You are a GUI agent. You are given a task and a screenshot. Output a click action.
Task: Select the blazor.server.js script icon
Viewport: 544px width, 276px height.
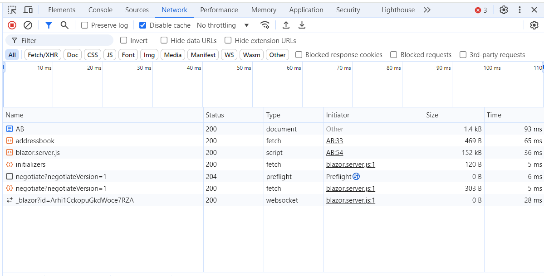coord(10,153)
